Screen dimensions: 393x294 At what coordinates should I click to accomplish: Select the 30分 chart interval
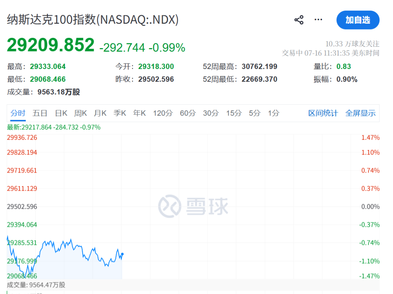coord(211,113)
